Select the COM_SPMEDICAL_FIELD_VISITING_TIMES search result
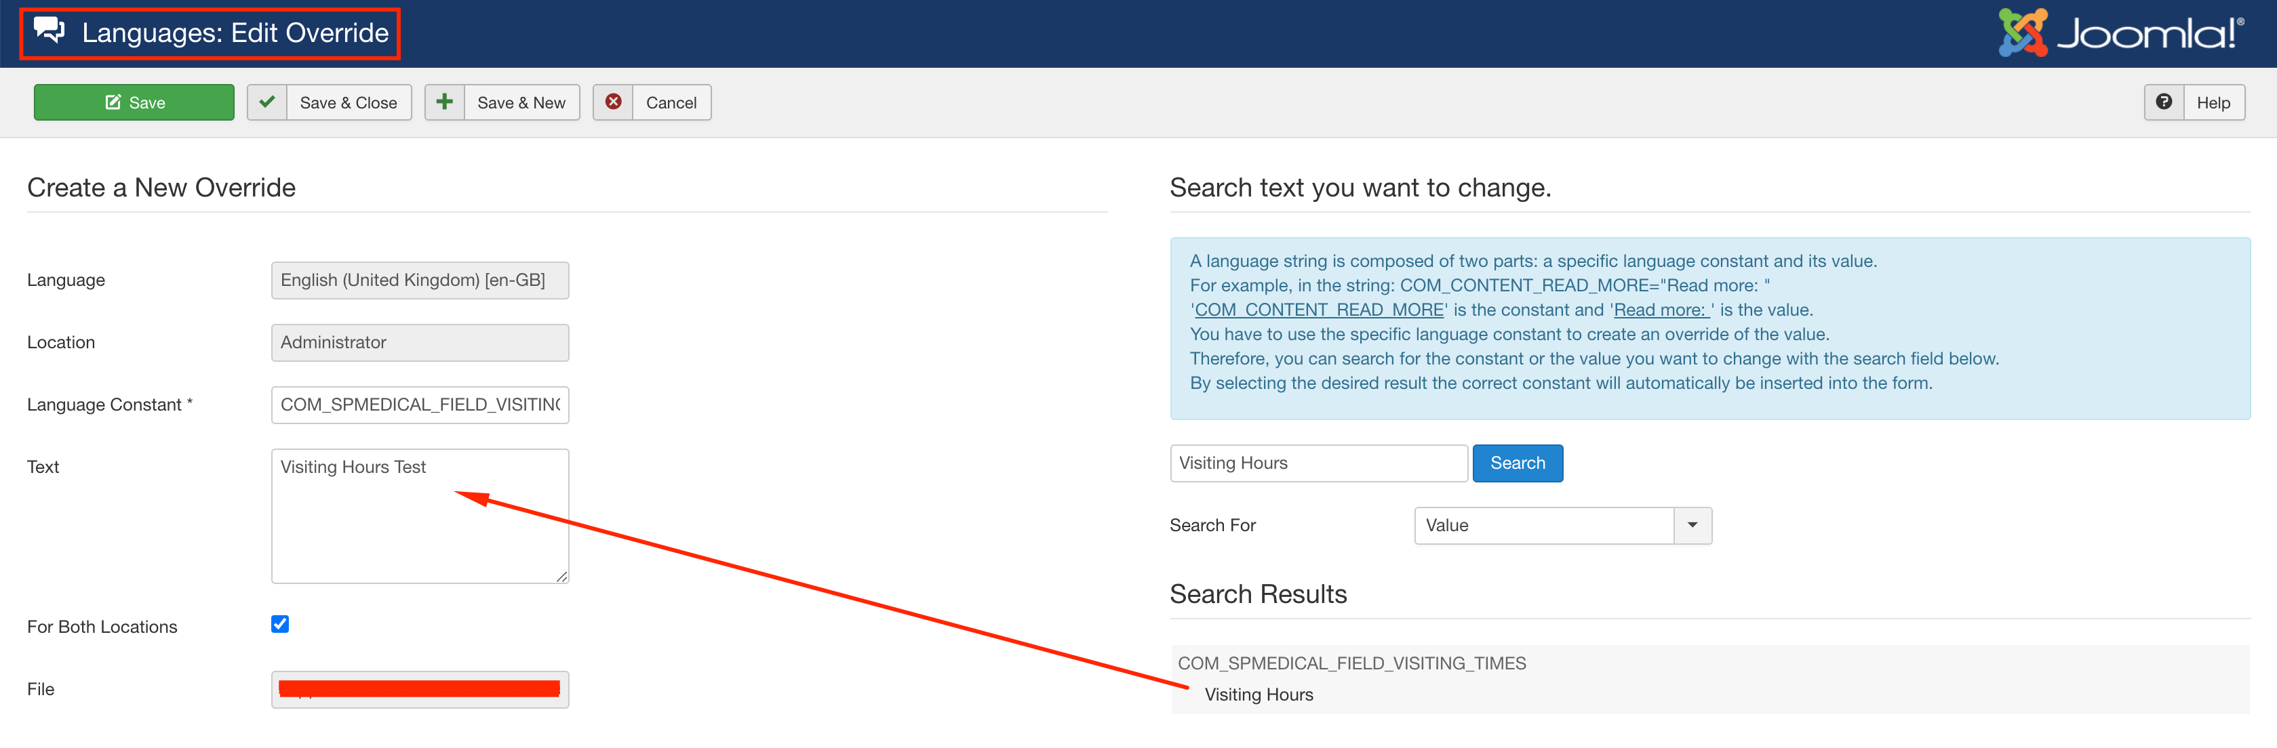This screenshot has height=748, width=2277. [x=1351, y=663]
